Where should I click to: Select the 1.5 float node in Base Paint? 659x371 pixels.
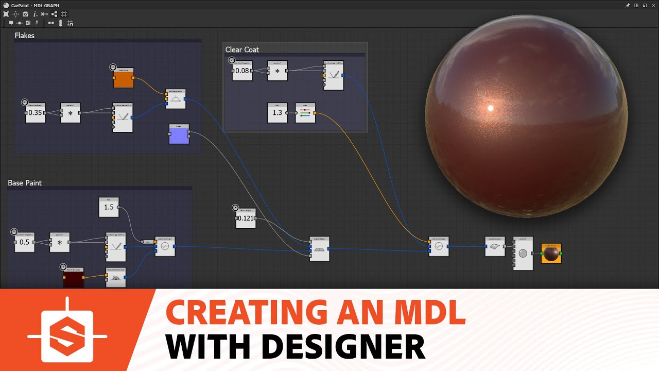point(109,207)
